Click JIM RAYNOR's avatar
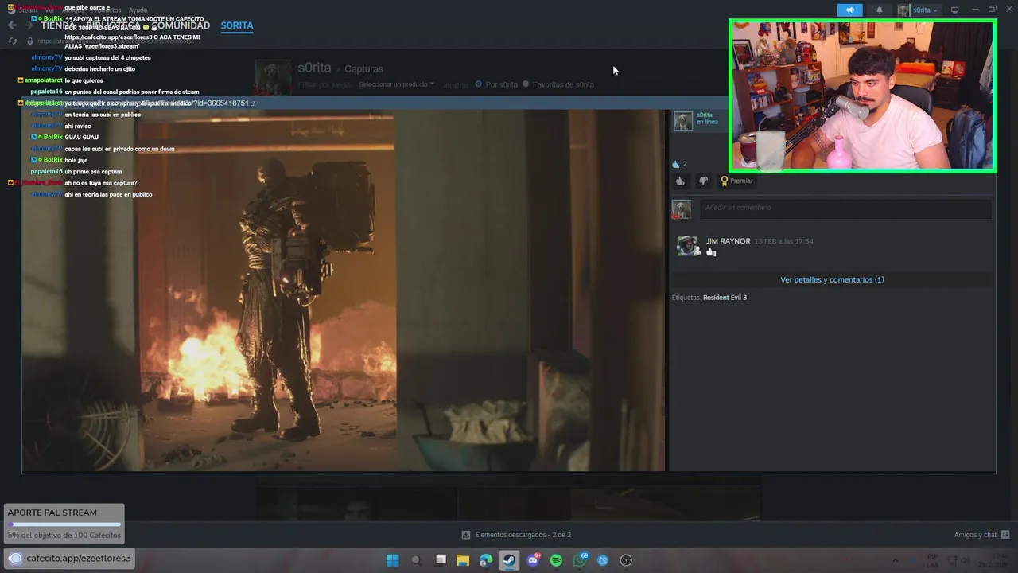The width and height of the screenshot is (1018, 573). click(686, 246)
